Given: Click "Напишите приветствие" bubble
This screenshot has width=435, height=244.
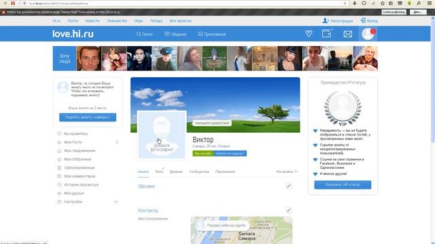Looking at the screenshot, I should point(212,123).
